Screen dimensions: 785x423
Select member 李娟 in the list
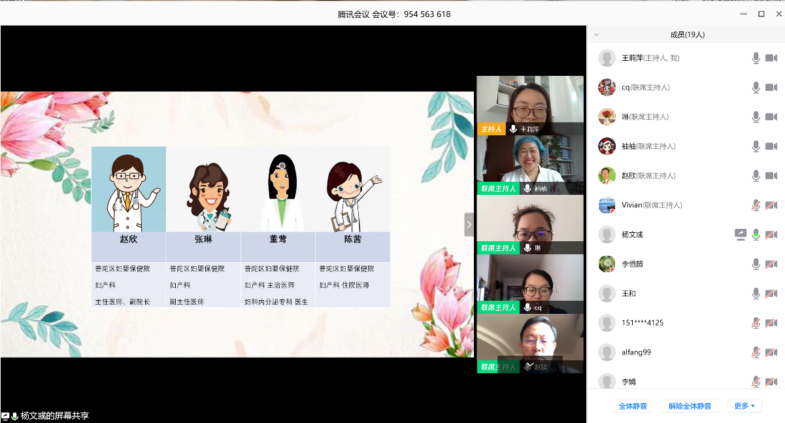[628, 381]
